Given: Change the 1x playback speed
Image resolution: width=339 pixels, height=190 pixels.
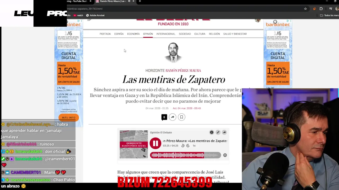Looking at the screenshot, I should coord(194,146).
